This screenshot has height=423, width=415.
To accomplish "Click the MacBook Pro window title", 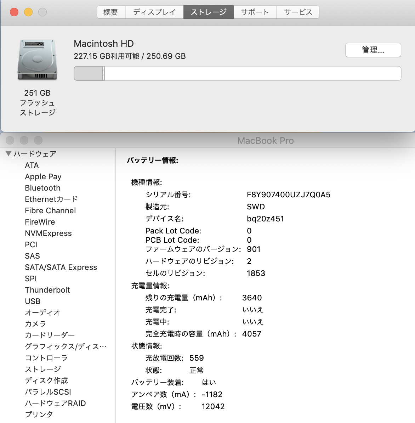I will point(265,141).
